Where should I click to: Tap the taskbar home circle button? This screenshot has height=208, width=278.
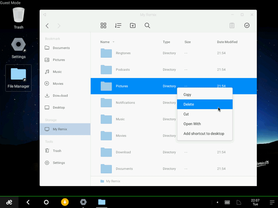[46, 202]
